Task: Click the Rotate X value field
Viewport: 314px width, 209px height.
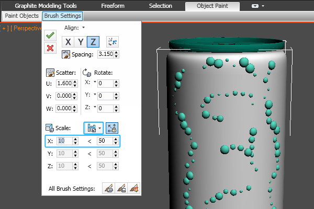Action: click(x=106, y=83)
